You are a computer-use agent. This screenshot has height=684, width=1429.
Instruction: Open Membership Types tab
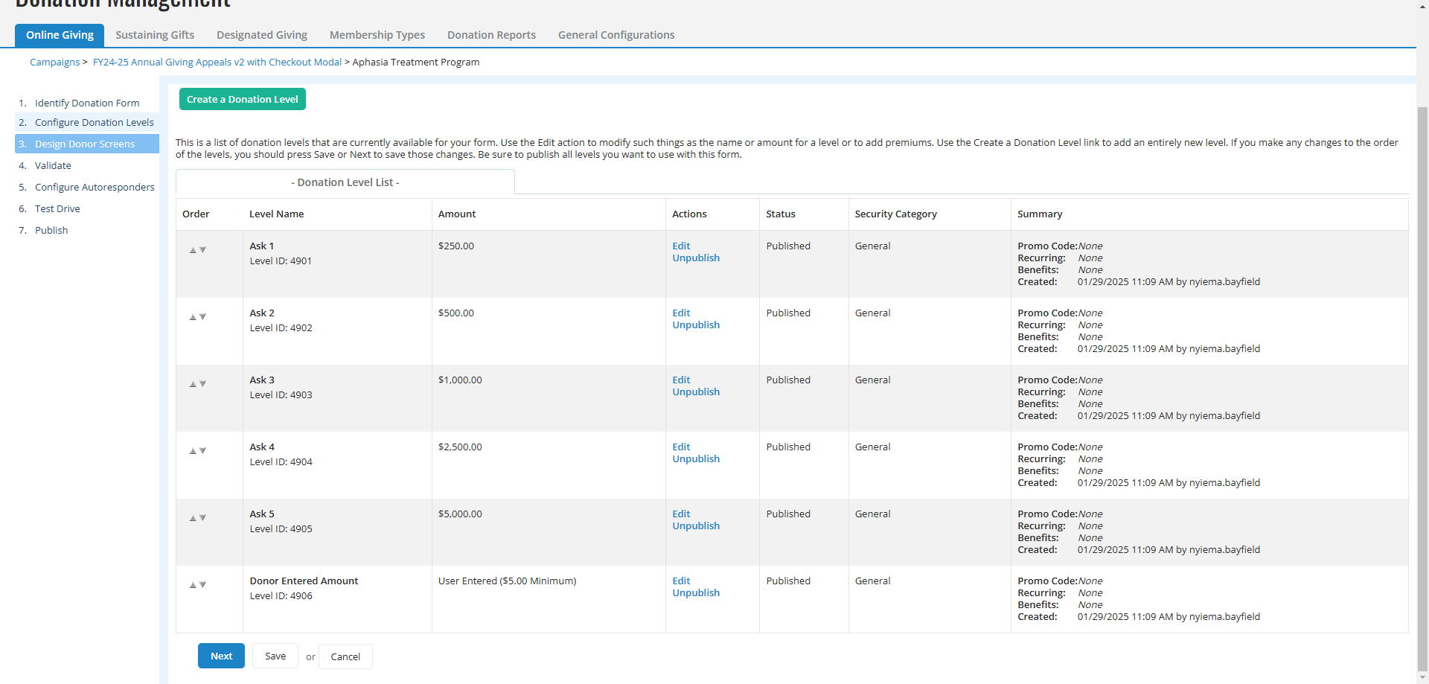tap(377, 35)
